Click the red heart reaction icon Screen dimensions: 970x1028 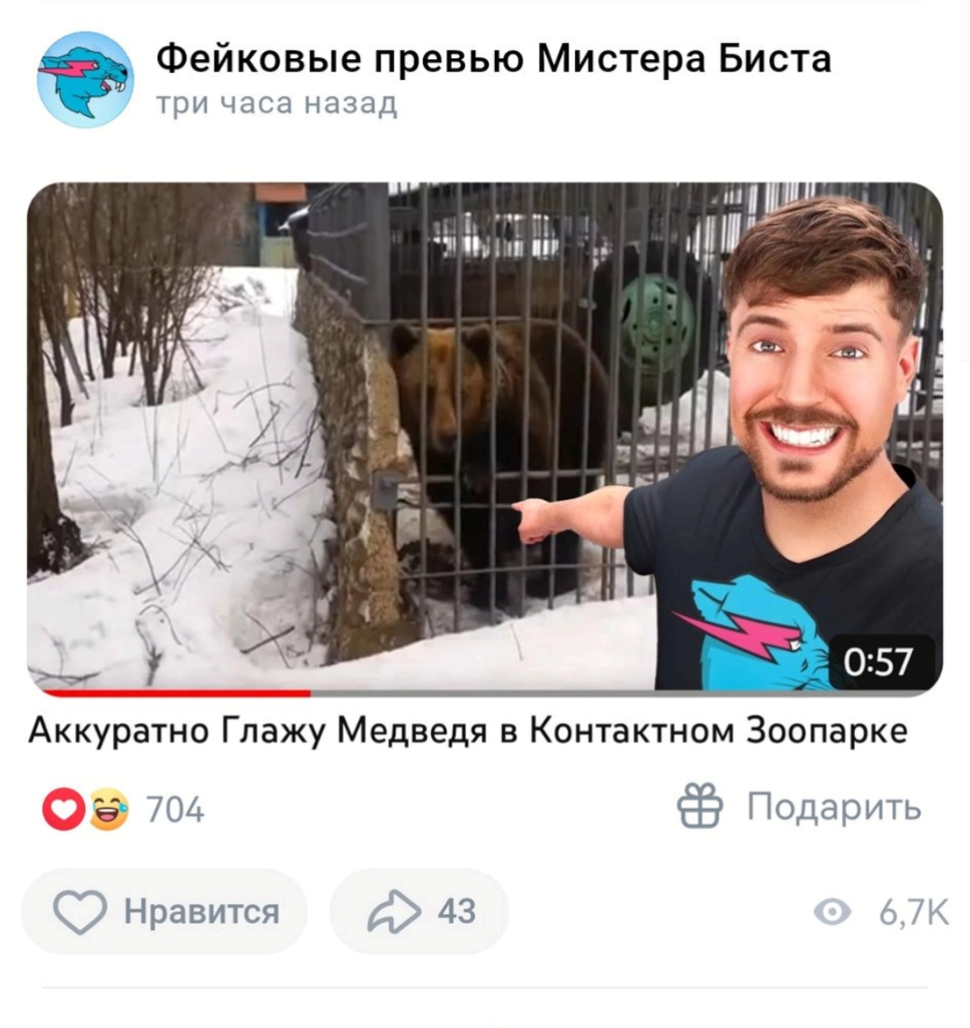tap(64, 811)
